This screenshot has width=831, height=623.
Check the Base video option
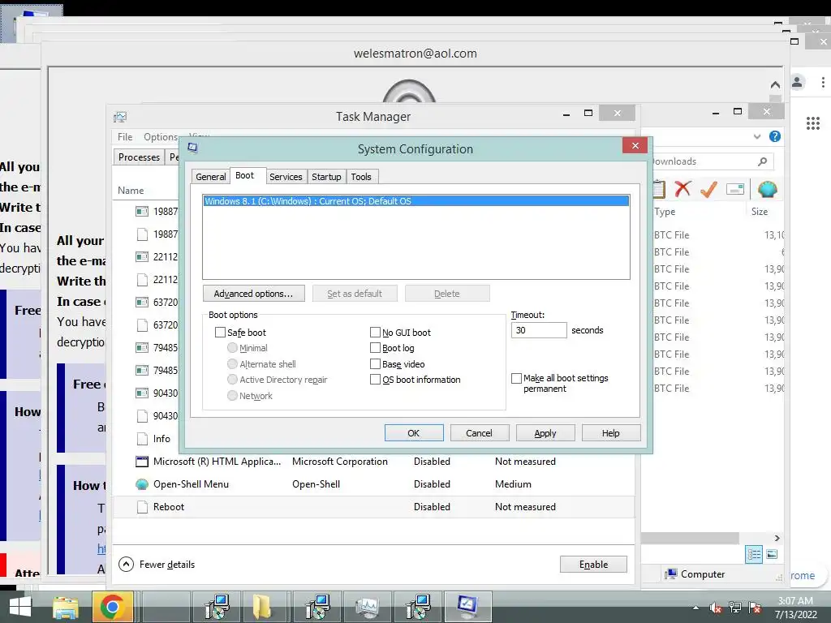[375, 363]
